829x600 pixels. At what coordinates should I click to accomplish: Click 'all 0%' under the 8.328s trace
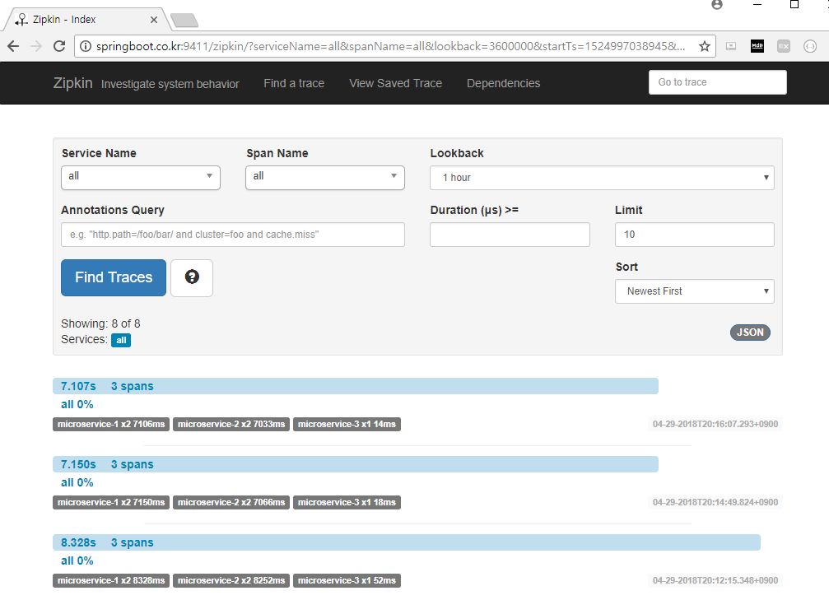tap(77, 560)
